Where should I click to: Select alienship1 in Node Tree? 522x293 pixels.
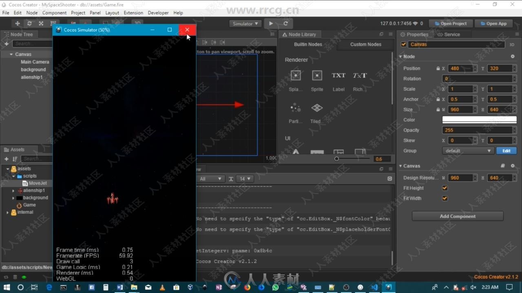click(x=32, y=77)
